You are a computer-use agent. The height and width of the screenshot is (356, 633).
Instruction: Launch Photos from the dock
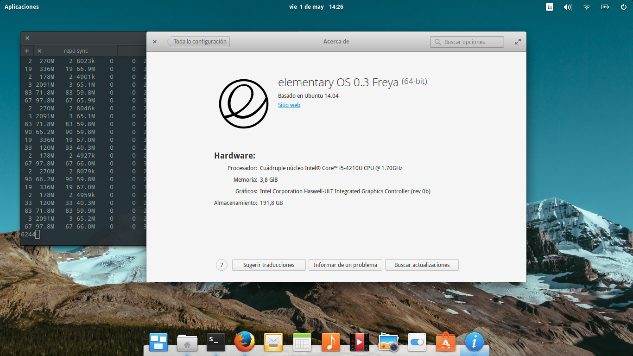388,343
